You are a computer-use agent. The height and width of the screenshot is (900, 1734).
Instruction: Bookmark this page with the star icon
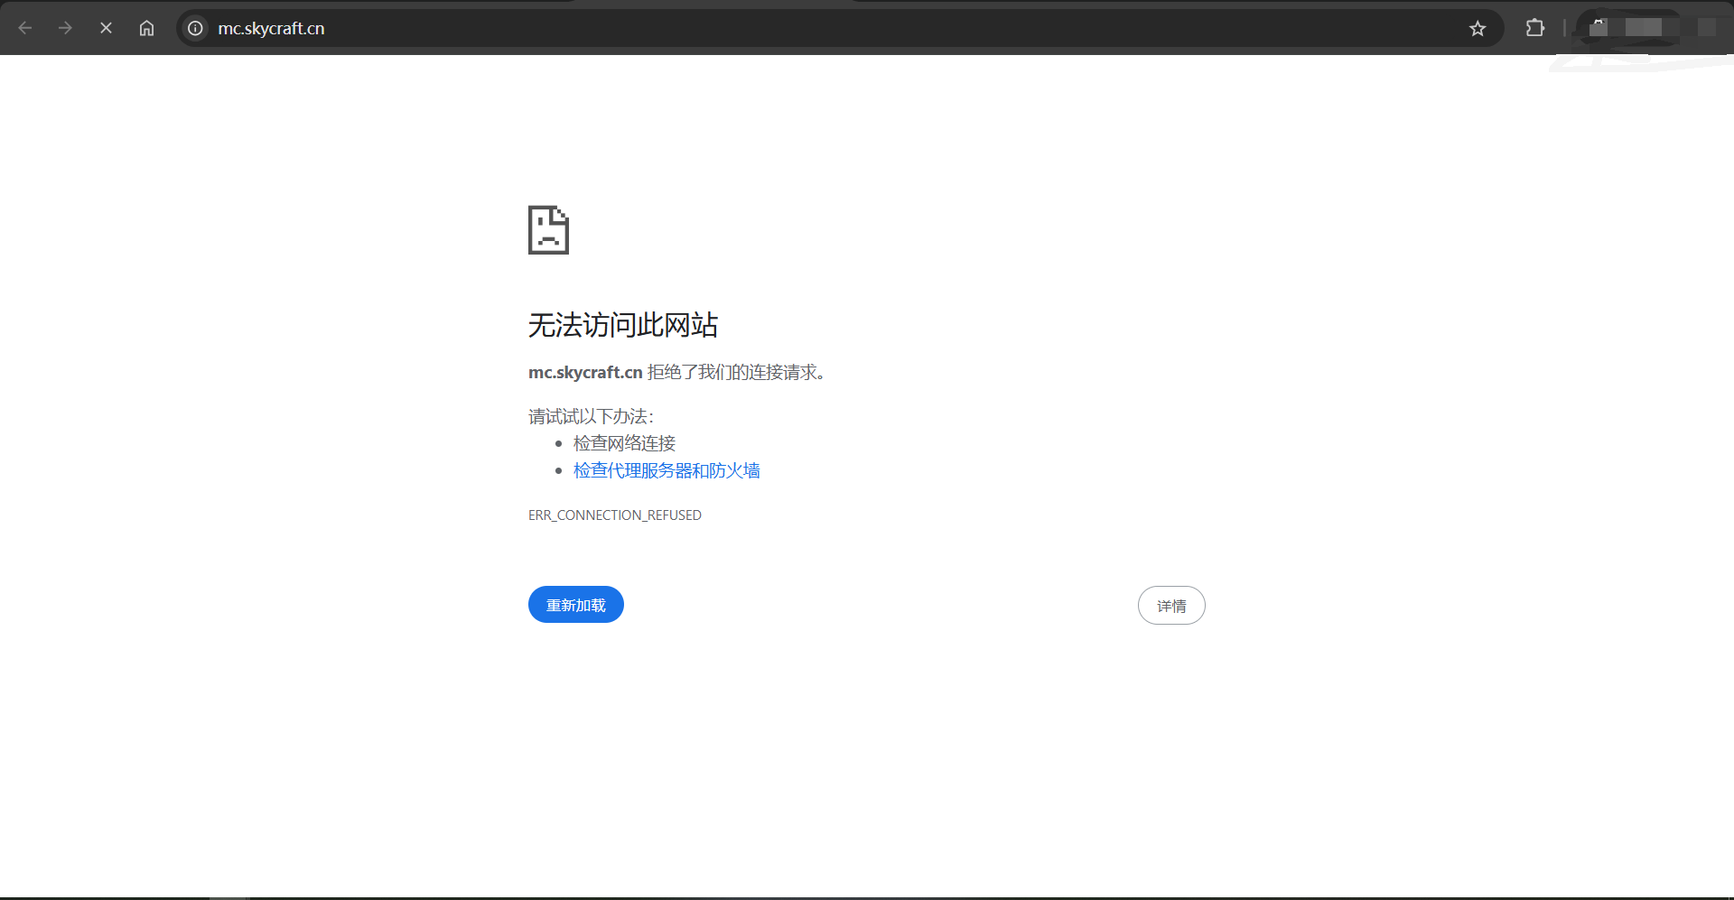coord(1478,28)
